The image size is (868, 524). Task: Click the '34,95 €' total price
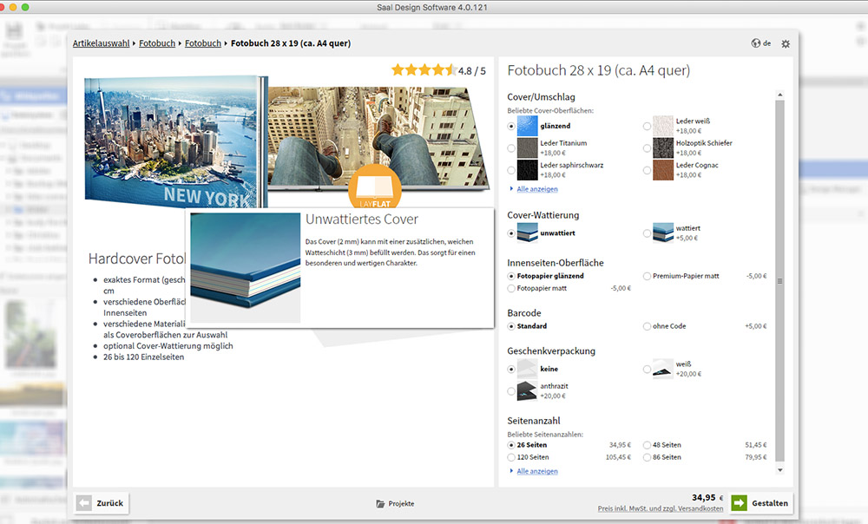[707, 497]
